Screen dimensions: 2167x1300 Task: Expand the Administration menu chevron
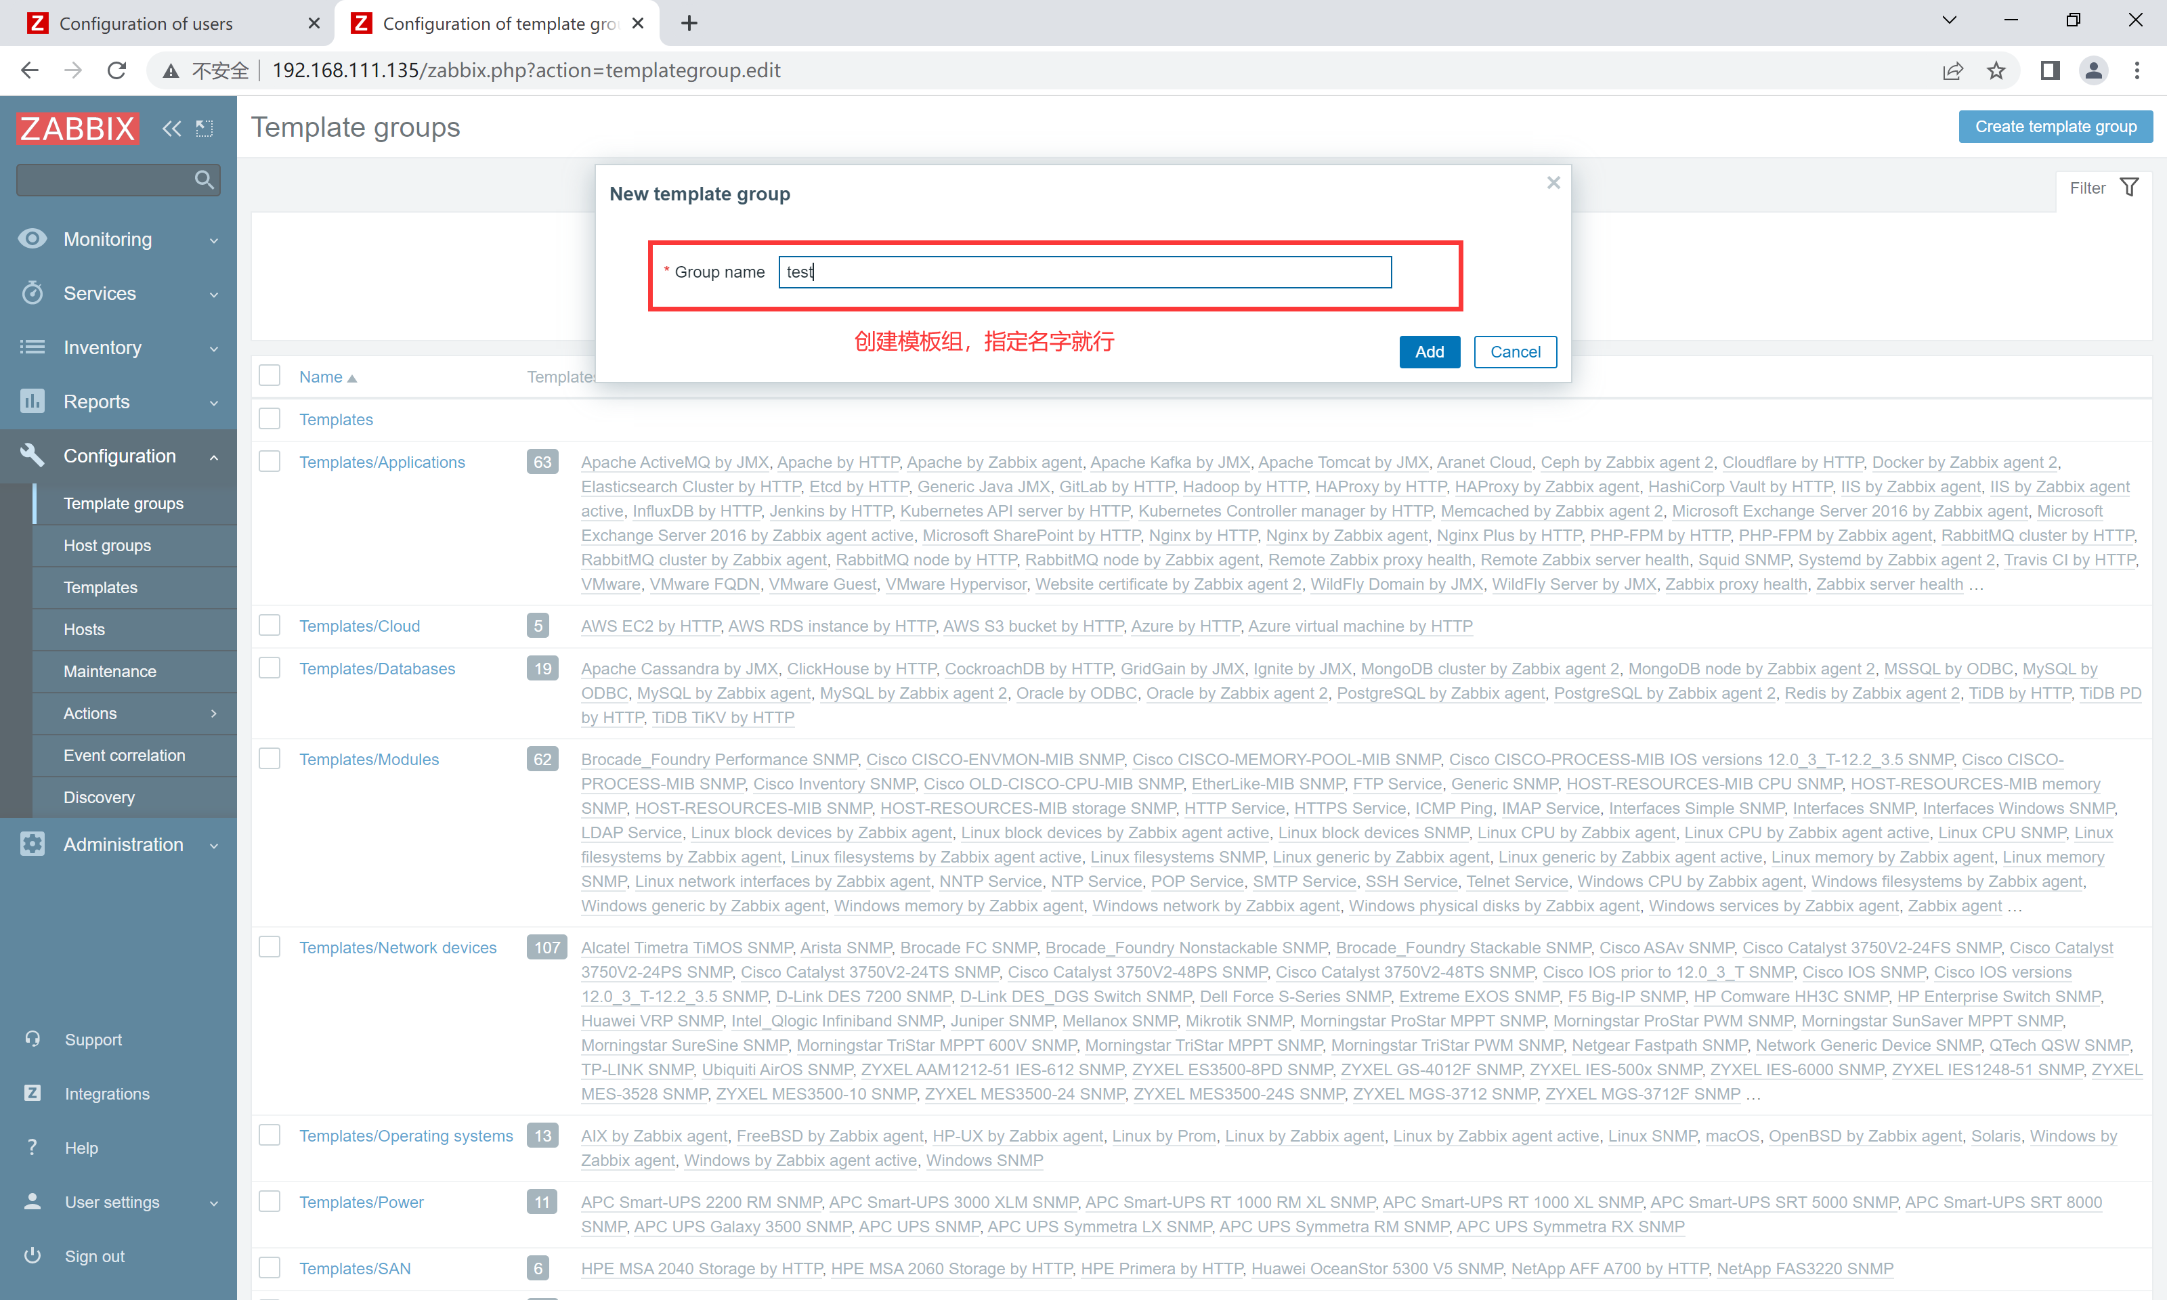[x=214, y=846]
